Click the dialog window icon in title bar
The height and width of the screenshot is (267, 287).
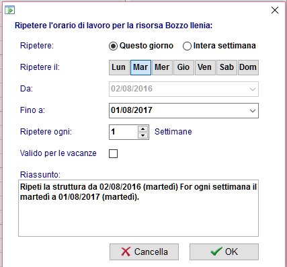pyautogui.click(x=10, y=10)
